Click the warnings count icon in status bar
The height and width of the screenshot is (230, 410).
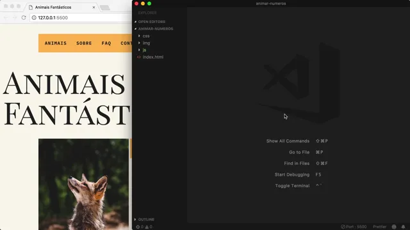[x=147, y=227]
